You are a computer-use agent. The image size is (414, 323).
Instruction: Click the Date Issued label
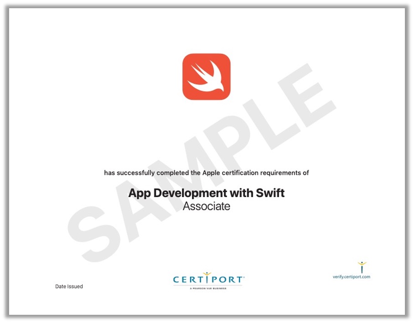(69, 287)
